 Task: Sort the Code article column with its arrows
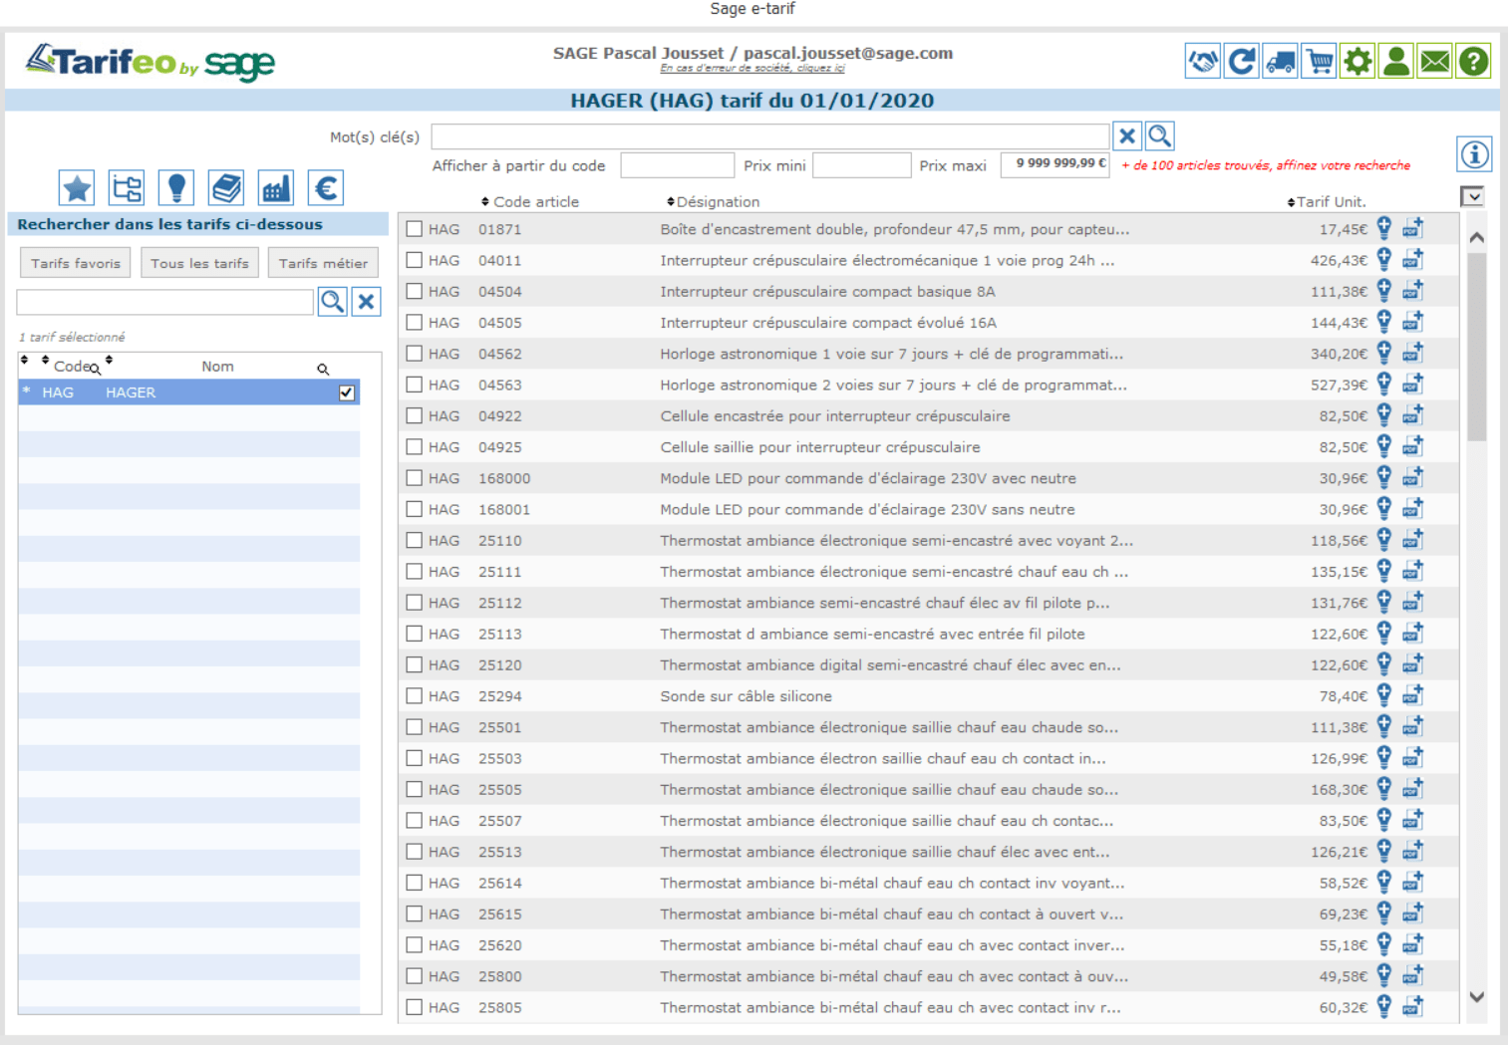point(485,201)
